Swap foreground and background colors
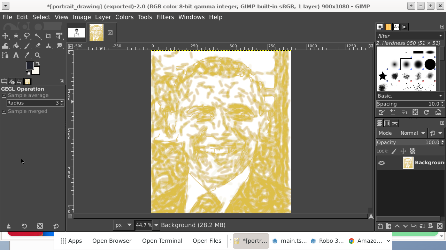 [38, 64]
